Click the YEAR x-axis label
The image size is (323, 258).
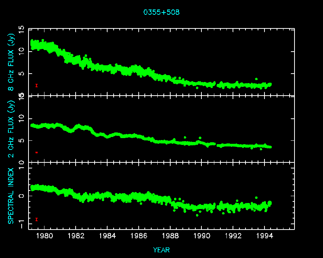click(x=161, y=250)
